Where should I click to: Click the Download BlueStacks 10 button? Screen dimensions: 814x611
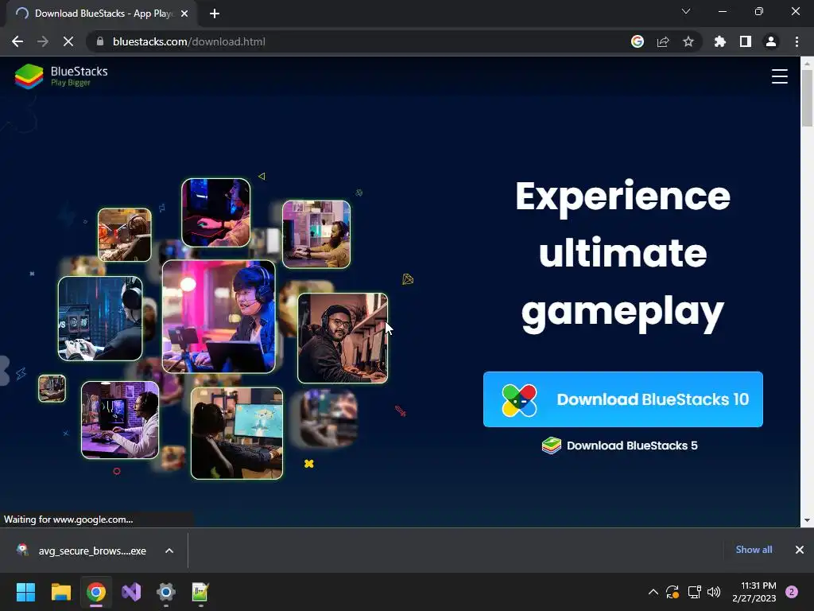[623, 399]
